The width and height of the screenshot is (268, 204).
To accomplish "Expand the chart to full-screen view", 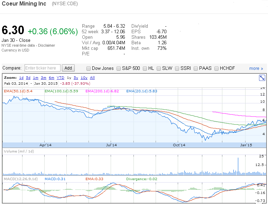I will 262,78.
